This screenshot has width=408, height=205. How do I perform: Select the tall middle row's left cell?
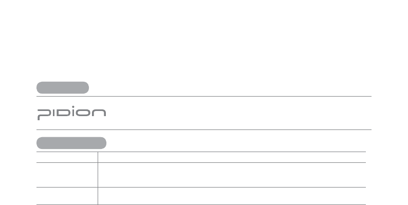[x=67, y=175]
